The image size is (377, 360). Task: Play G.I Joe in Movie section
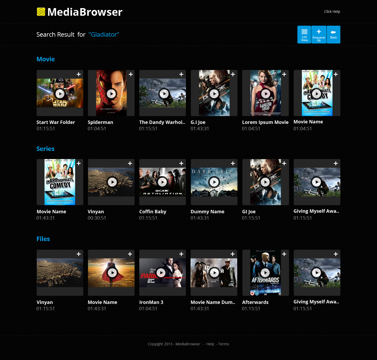pyautogui.click(x=214, y=94)
